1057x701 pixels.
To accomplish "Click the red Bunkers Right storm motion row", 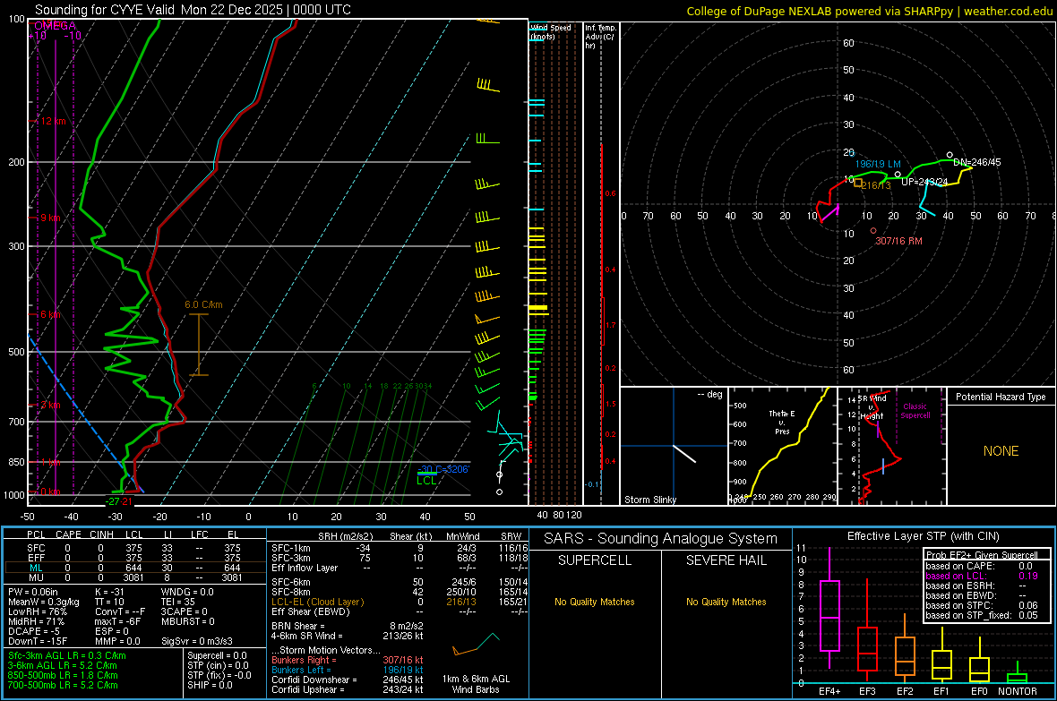I will point(348,661).
